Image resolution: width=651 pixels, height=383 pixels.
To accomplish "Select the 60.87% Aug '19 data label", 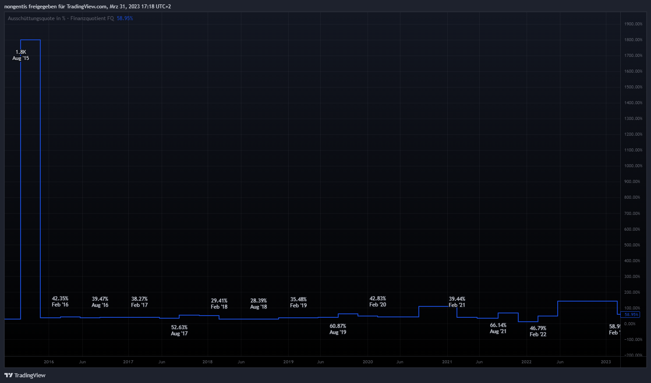I will coord(338,329).
